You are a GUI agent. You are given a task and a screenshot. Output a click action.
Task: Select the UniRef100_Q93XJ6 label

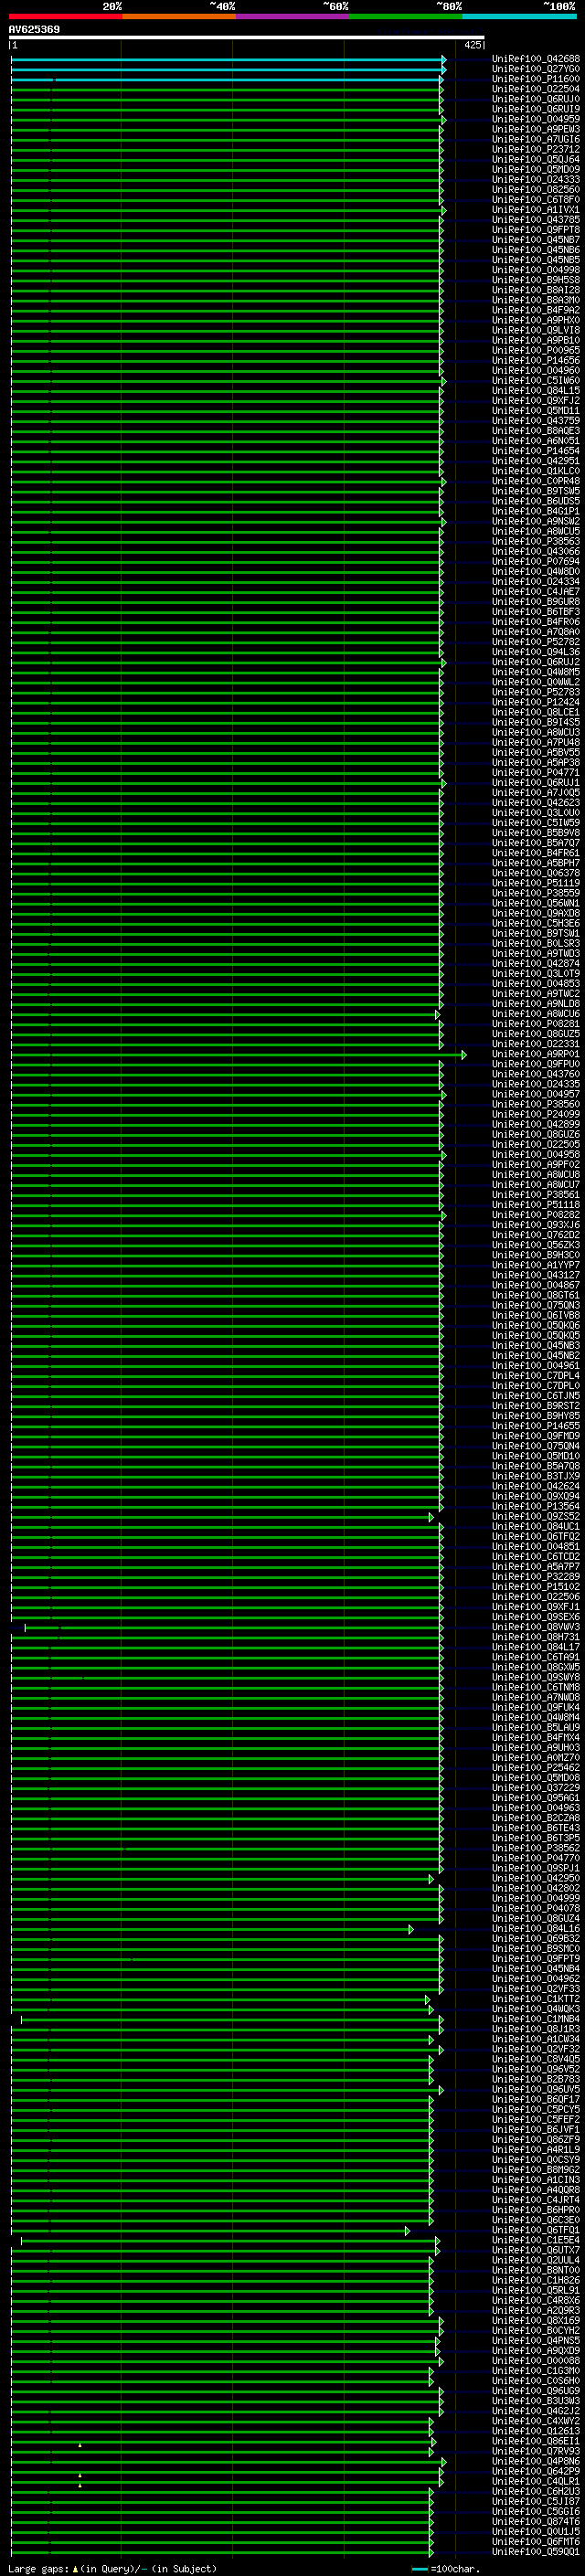[536, 1225]
